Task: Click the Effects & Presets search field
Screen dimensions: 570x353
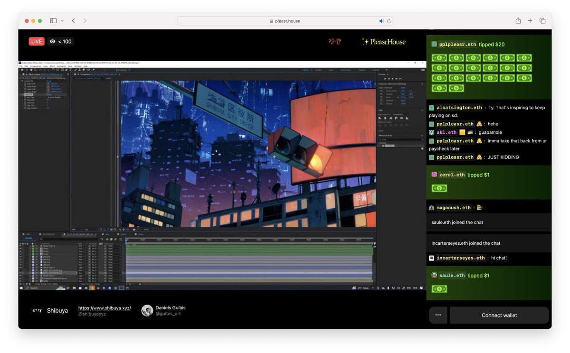Action: pyautogui.click(x=400, y=139)
